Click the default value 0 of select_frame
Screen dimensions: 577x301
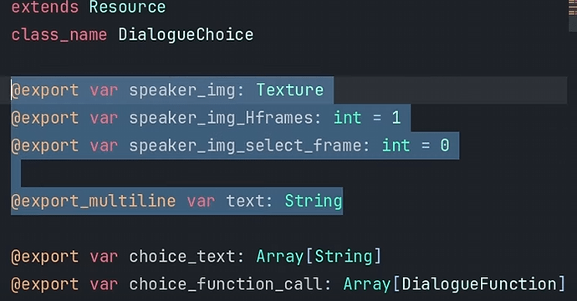pyautogui.click(x=445, y=145)
